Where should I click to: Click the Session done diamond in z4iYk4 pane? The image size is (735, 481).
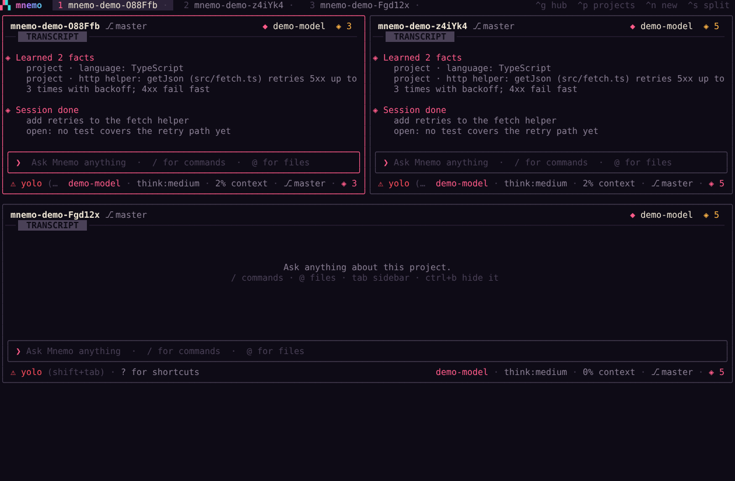[376, 110]
